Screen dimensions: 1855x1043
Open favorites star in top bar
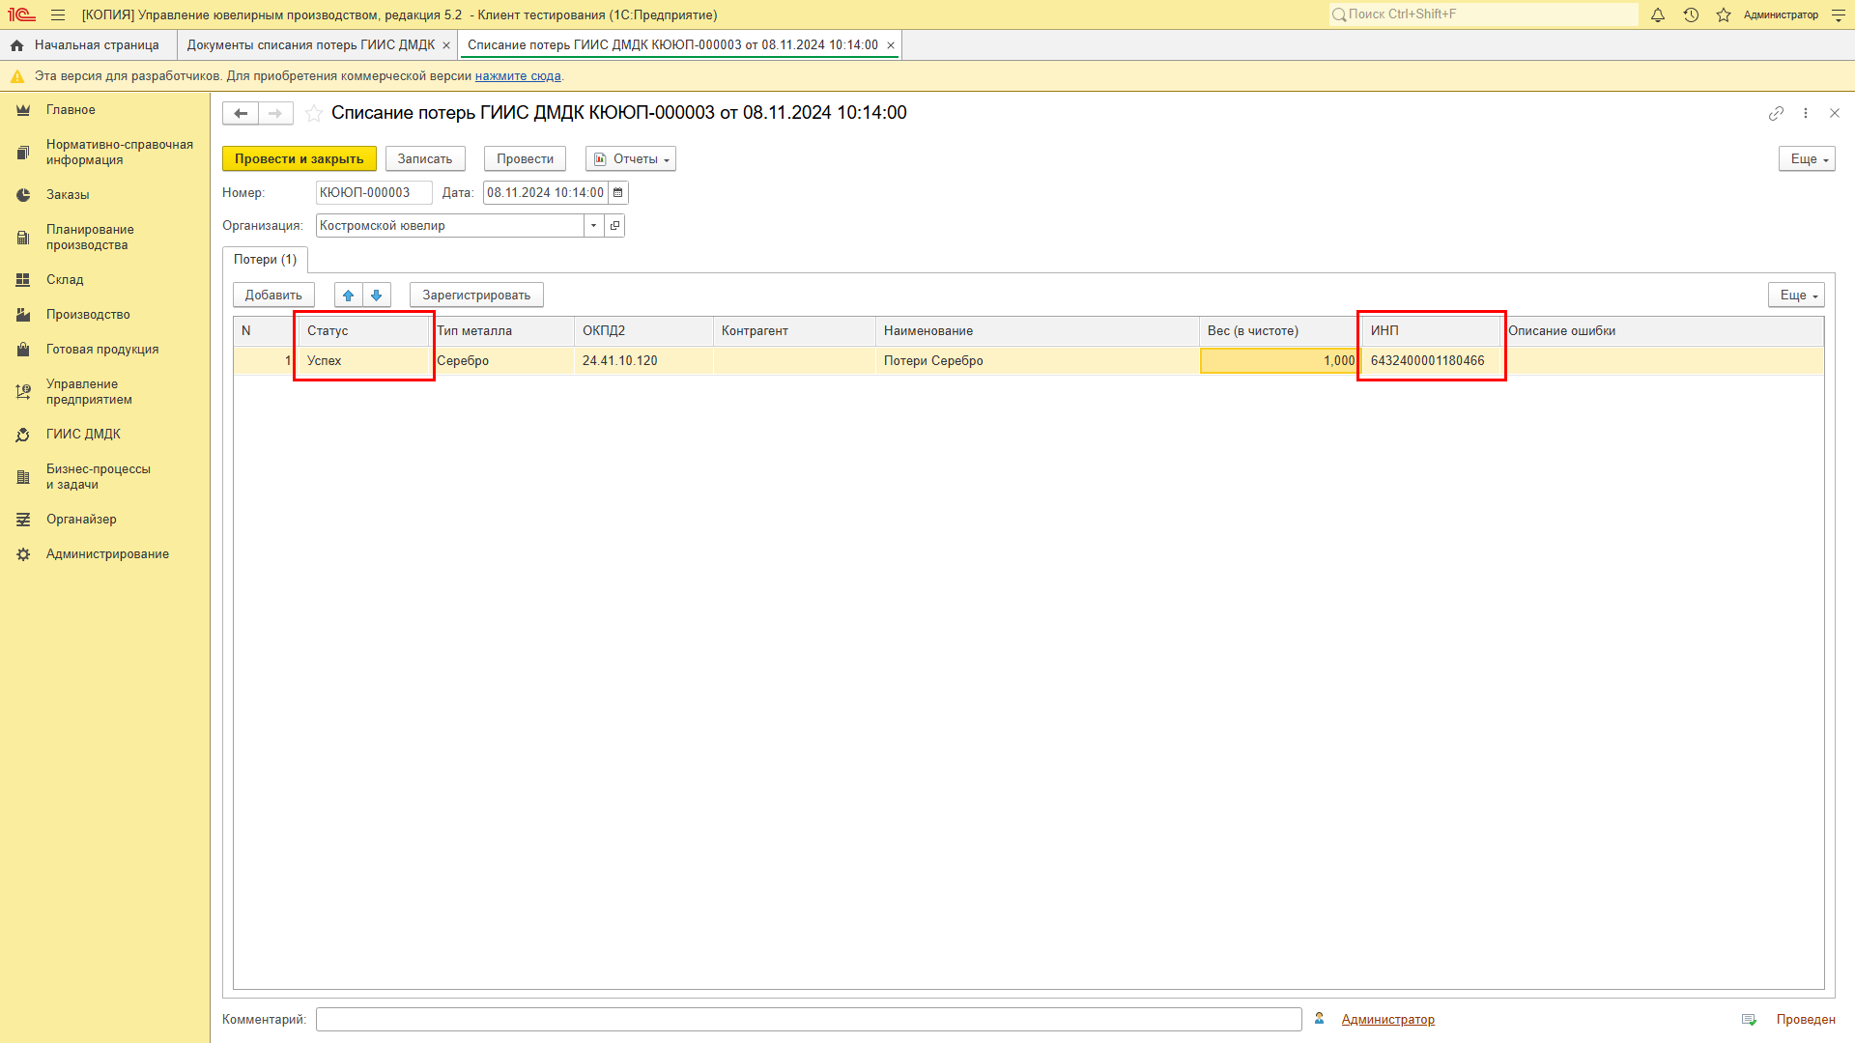click(1724, 14)
